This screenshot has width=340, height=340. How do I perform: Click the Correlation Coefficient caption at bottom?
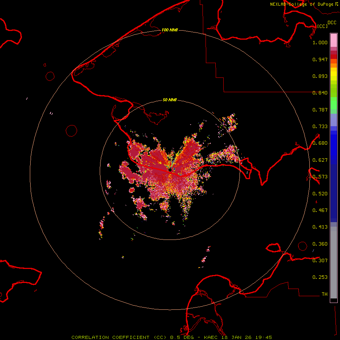tap(172, 337)
